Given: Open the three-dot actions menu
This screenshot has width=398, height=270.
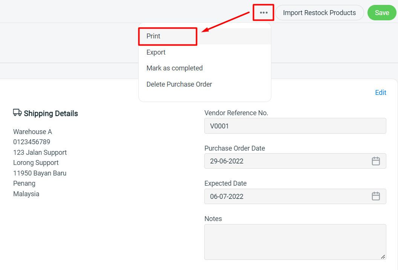Looking at the screenshot, I should tap(263, 12).
